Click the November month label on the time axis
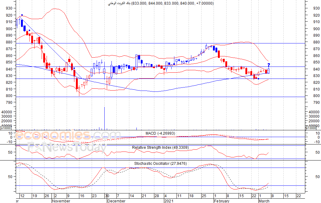The height and width of the screenshot is (203, 321). 61,201
